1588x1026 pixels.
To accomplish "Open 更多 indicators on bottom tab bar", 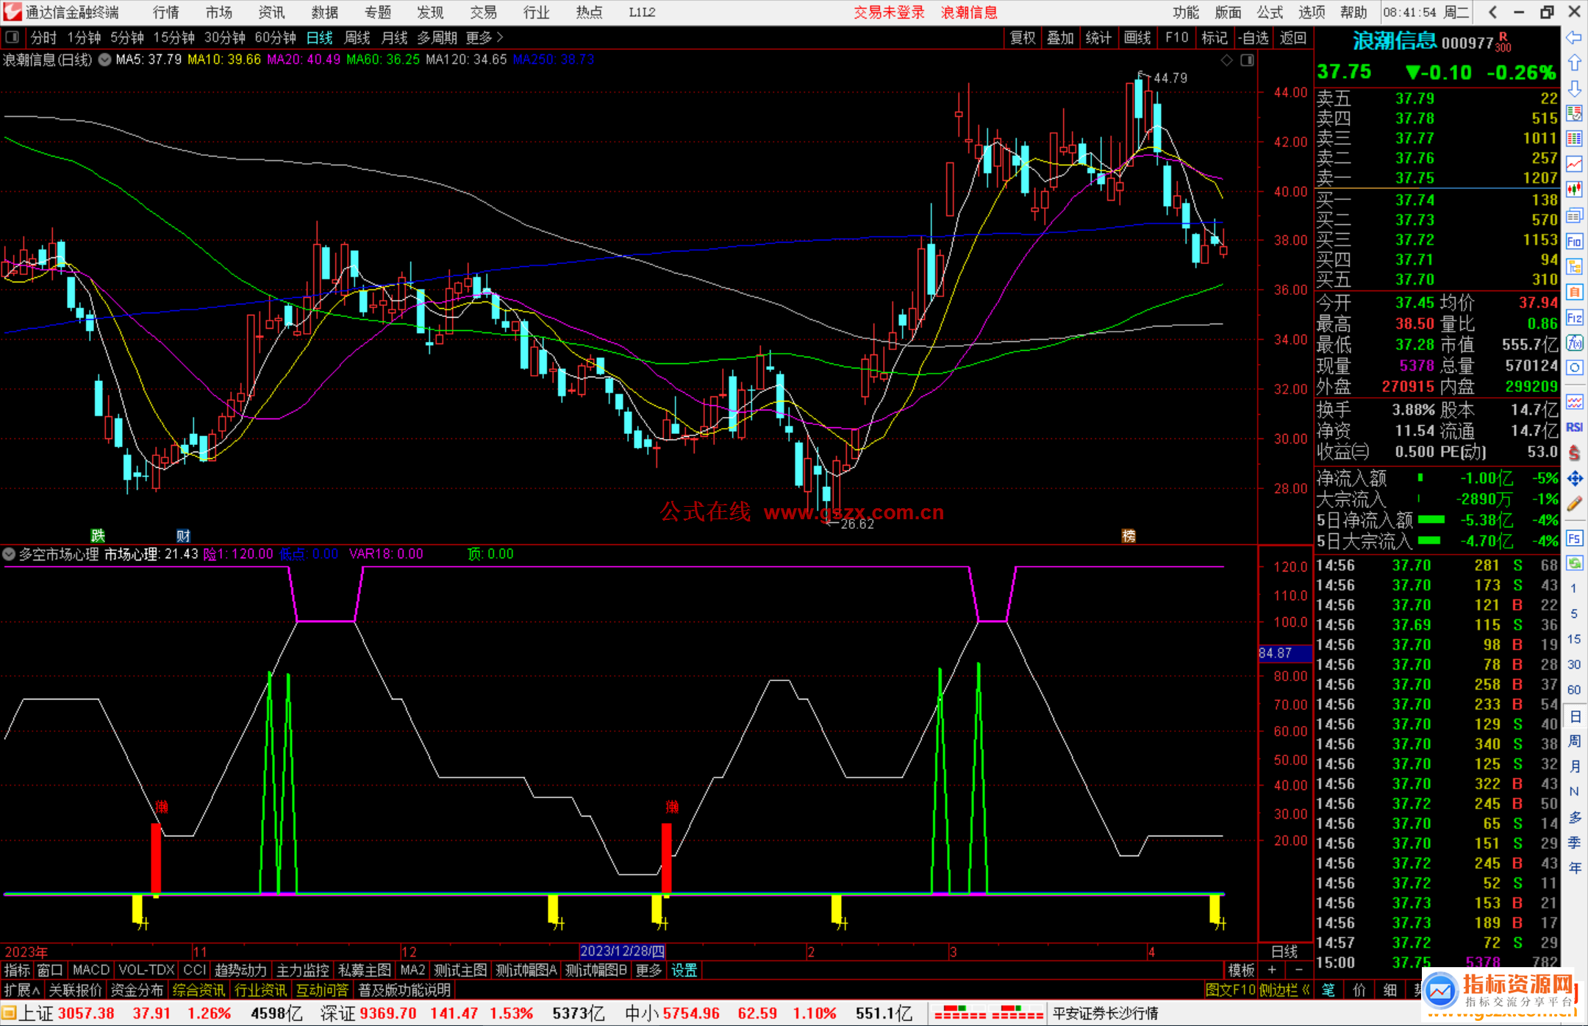I will coord(648,970).
